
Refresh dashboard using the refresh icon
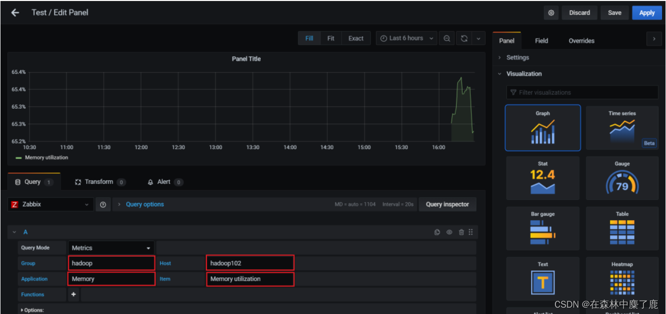[464, 38]
